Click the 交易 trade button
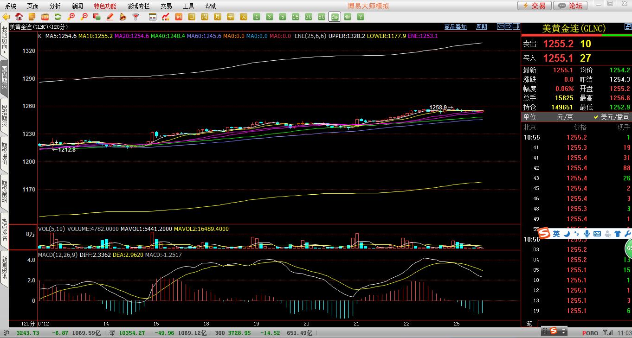 click(535, 6)
